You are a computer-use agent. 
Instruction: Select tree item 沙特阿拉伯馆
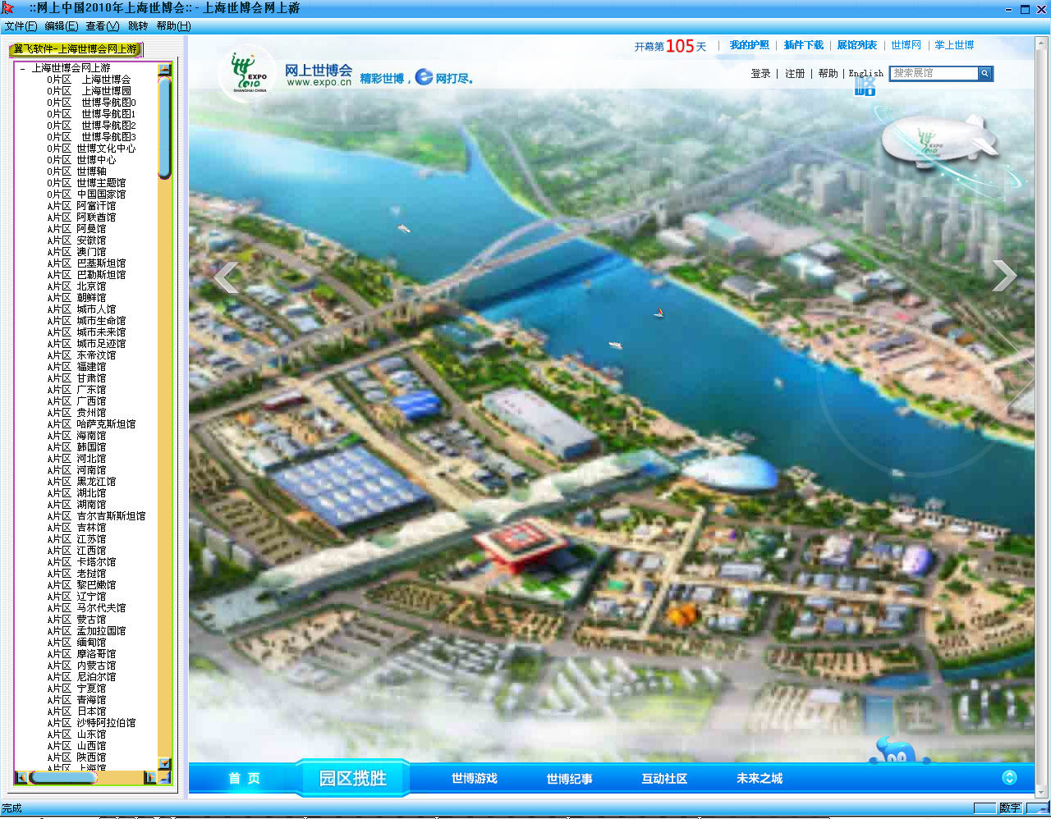[106, 723]
